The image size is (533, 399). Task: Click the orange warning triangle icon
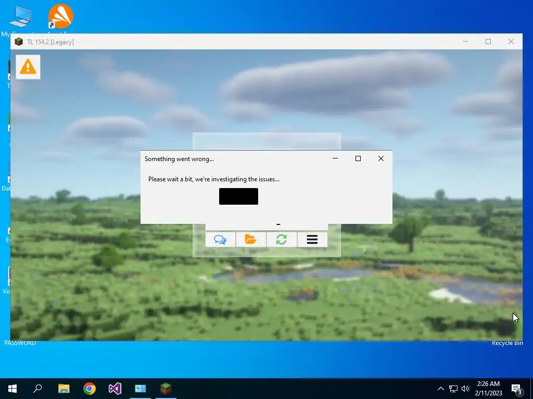tap(28, 67)
